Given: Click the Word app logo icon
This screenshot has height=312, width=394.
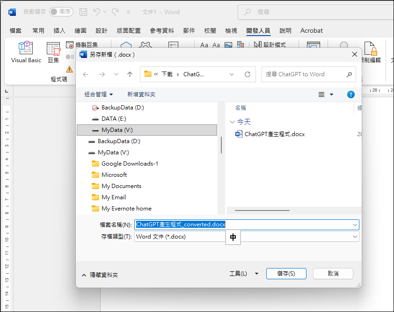Looking at the screenshot, I should 12,12.
